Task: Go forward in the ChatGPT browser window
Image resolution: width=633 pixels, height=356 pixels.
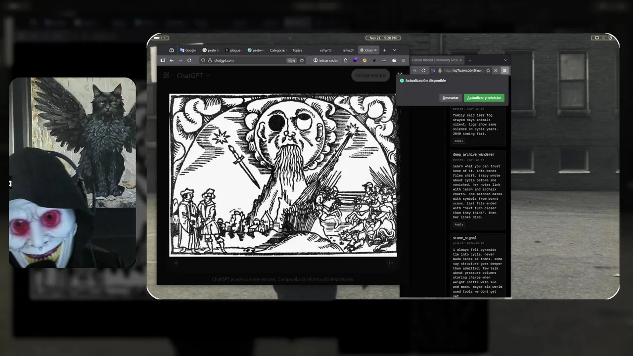Action: pos(180,60)
